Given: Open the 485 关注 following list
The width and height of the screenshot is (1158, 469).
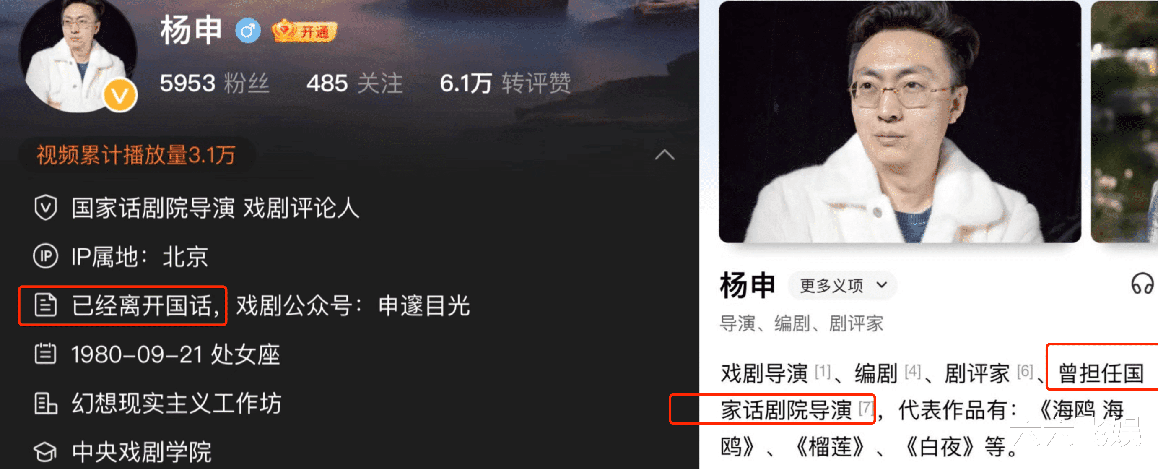Looking at the screenshot, I should tap(354, 83).
